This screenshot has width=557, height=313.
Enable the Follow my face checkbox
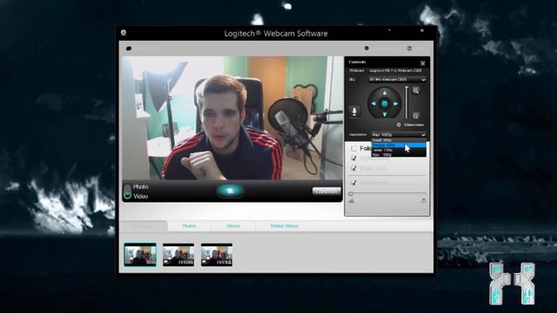(x=354, y=149)
